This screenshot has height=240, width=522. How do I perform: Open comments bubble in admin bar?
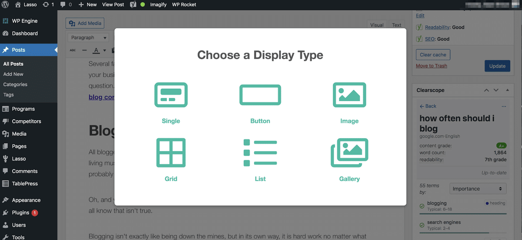[x=63, y=4]
